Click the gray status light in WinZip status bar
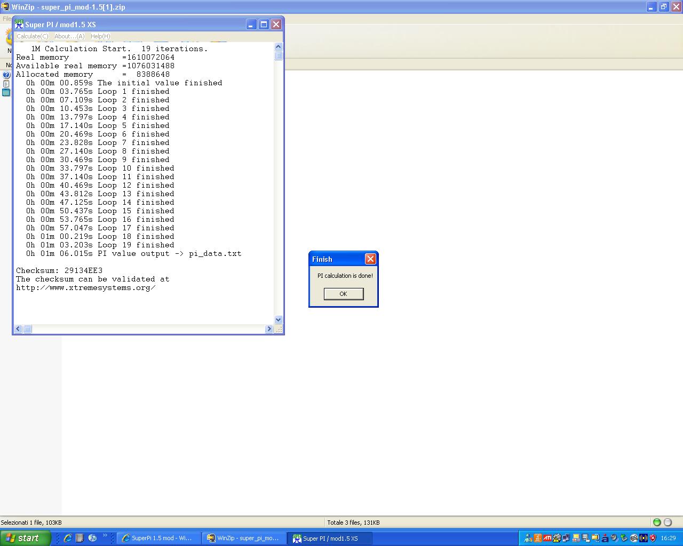Image resolution: width=683 pixels, height=546 pixels. coord(668,523)
